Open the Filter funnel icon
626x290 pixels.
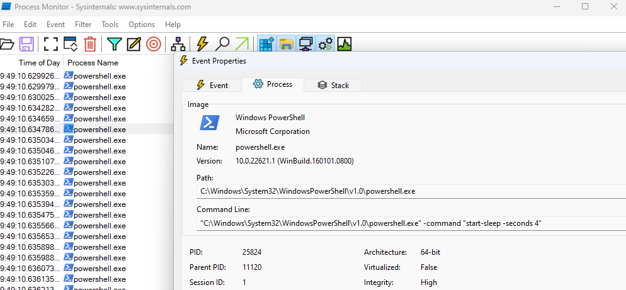point(114,44)
